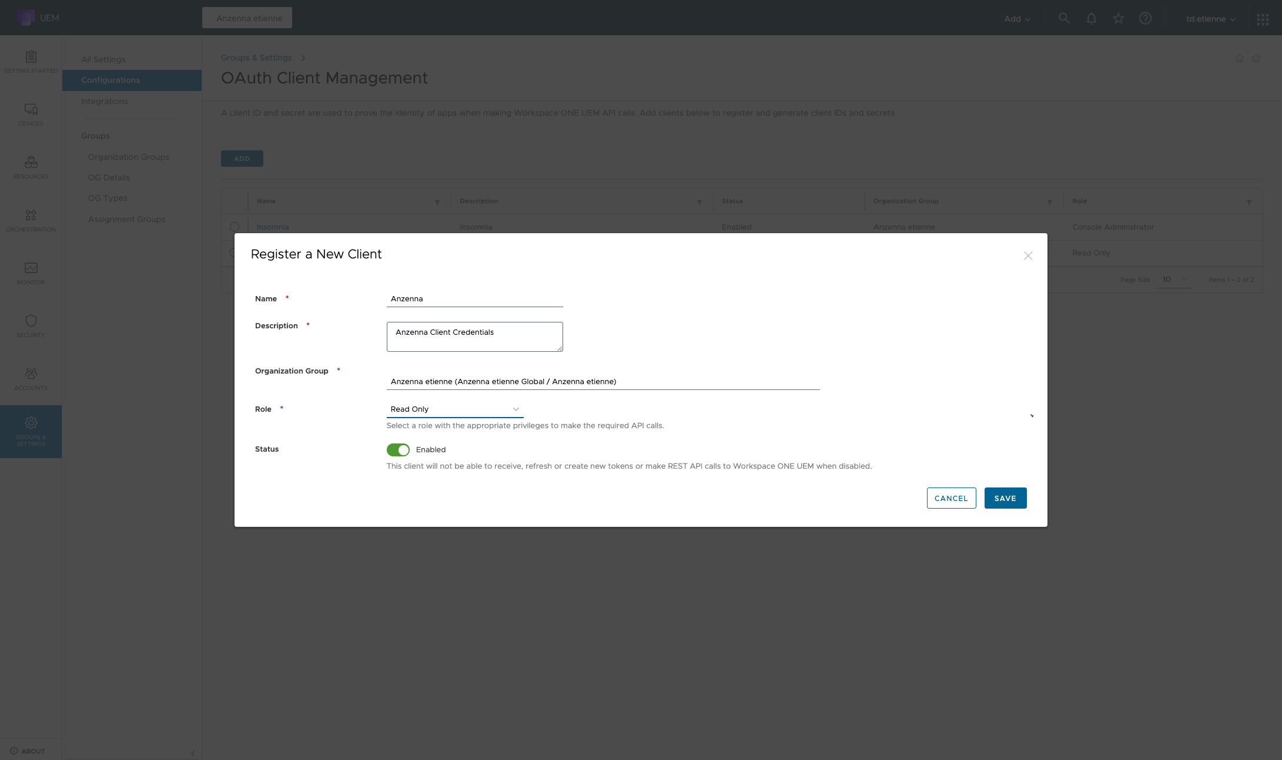This screenshot has height=760, width=1282.
Task: Click the SAVE button
Action: click(x=1005, y=498)
